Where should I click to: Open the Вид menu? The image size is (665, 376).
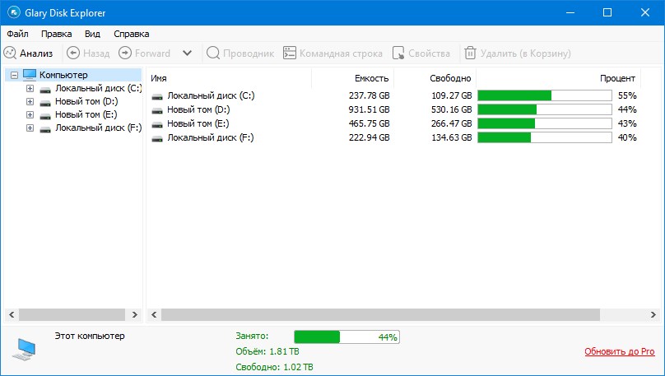click(92, 34)
